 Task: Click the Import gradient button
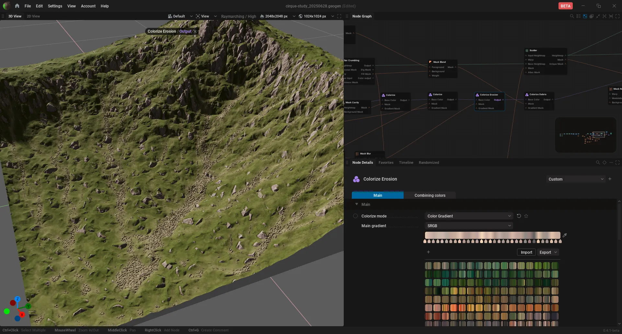(526, 252)
